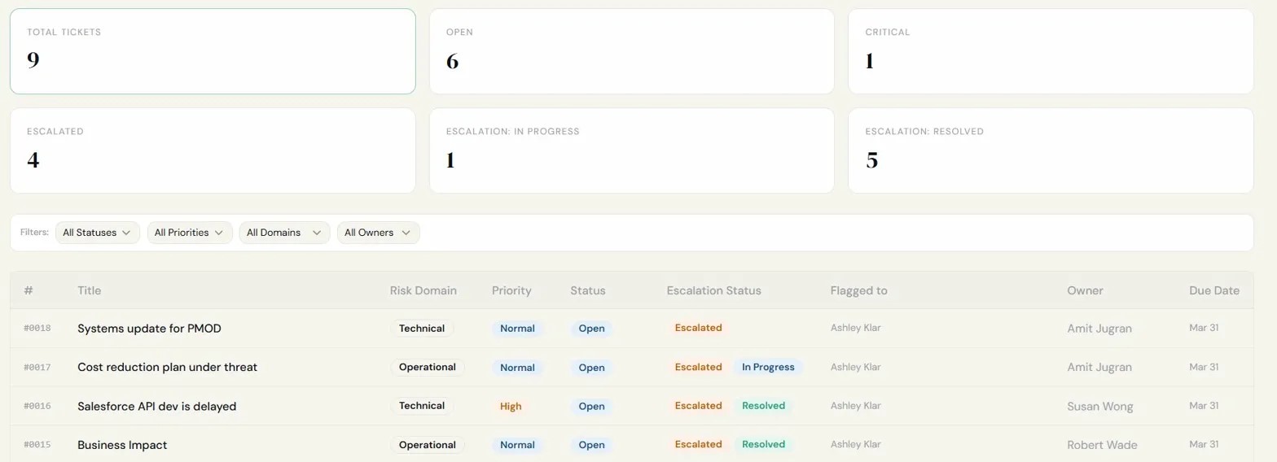Screen dimensions: 1277x462
Task: Click Normal priority badge on Systems update row
Action: (517, 329)
